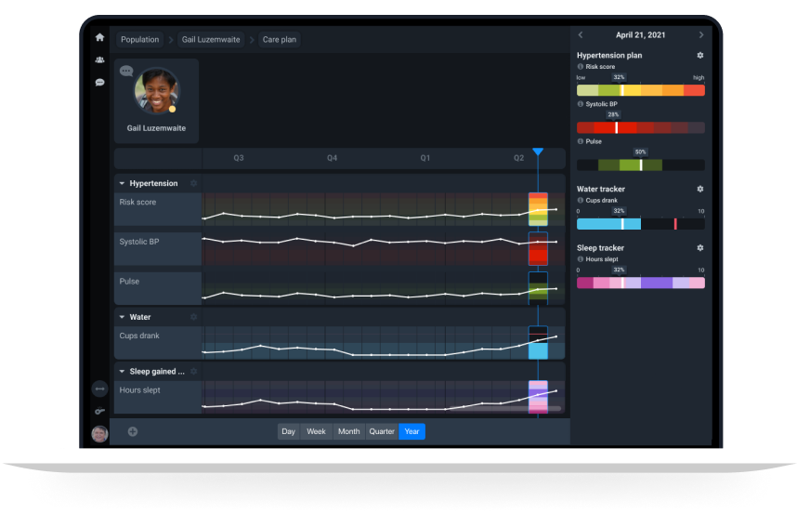Screen dimensions: 797x514
Task: Adjust the Risk score color bar in plan panel
Action: point(640,90)
